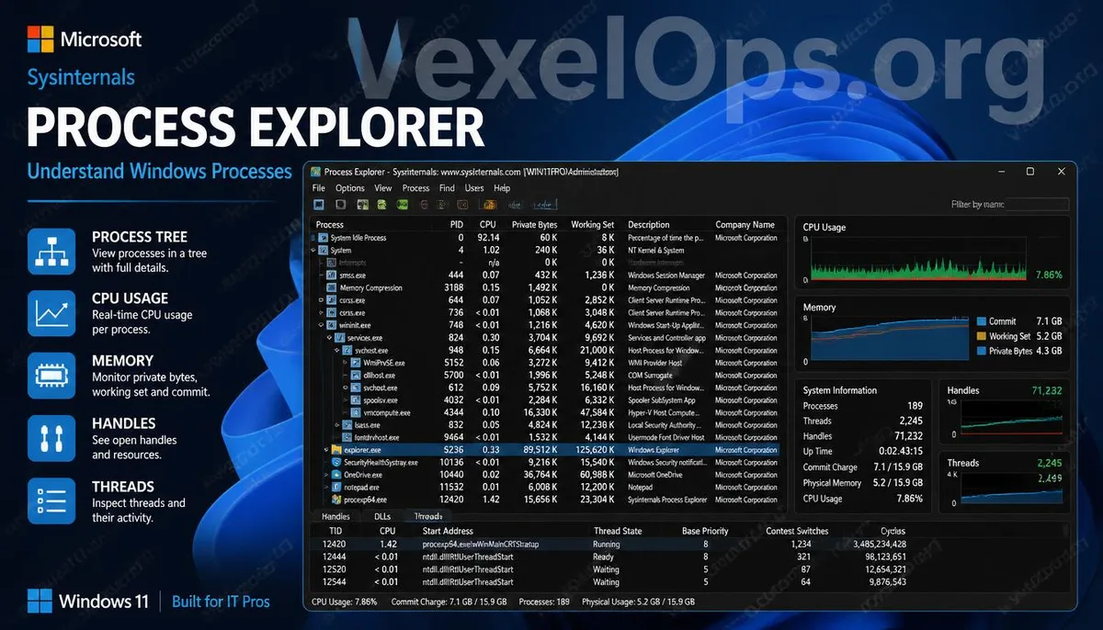Click the Handles mini graph

[x=1012, y=419]
